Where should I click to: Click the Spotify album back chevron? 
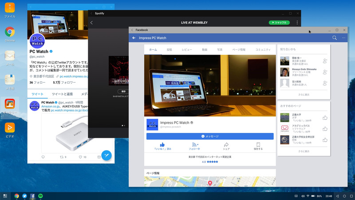[x=91, y=23]
